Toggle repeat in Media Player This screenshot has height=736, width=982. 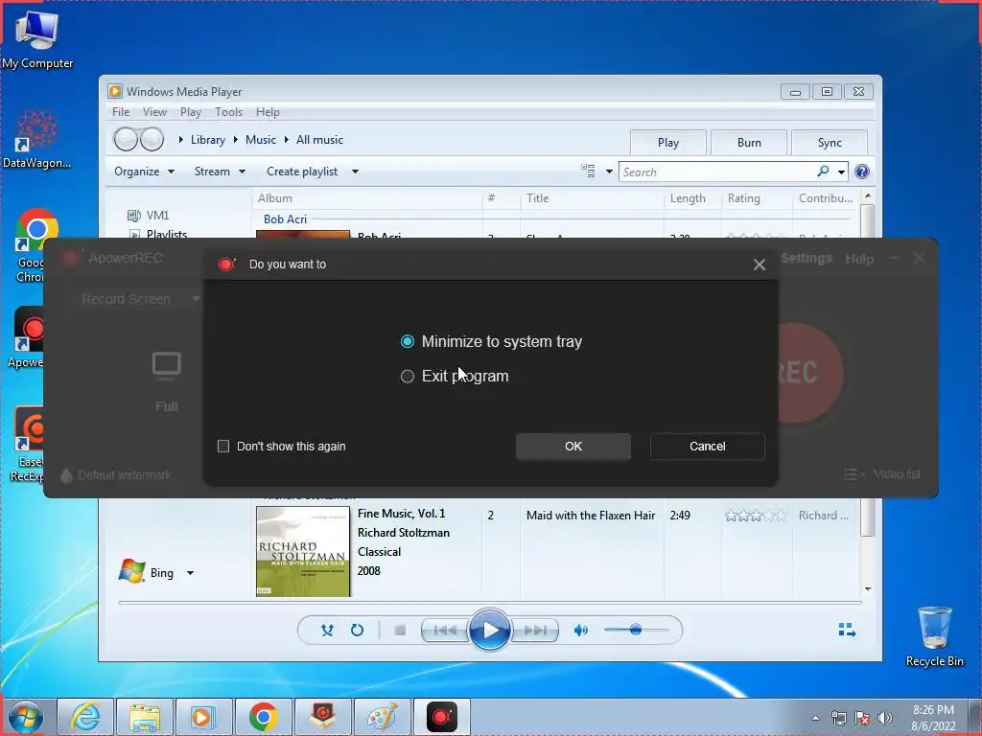[357, 631]
